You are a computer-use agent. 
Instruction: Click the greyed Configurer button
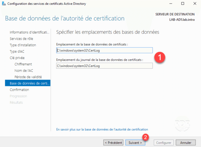click(164, 143)
